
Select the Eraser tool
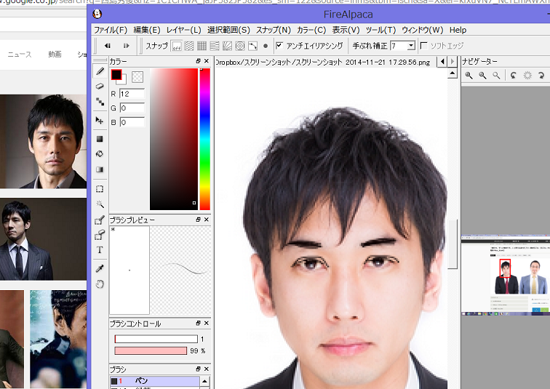tap(100, 87)
